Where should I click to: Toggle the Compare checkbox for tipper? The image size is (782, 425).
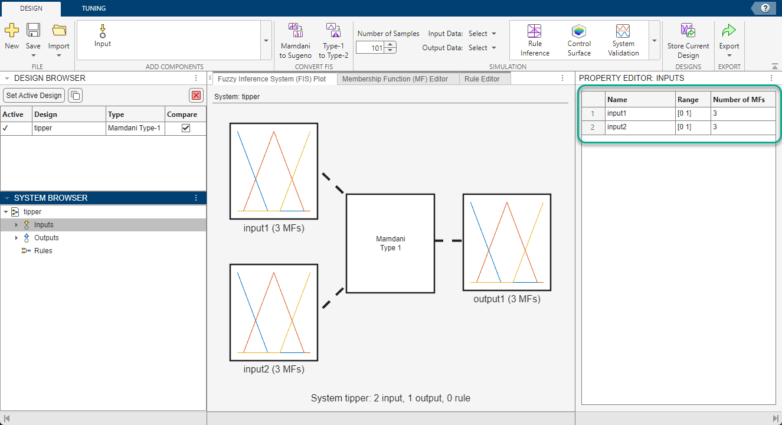(186, 128)
